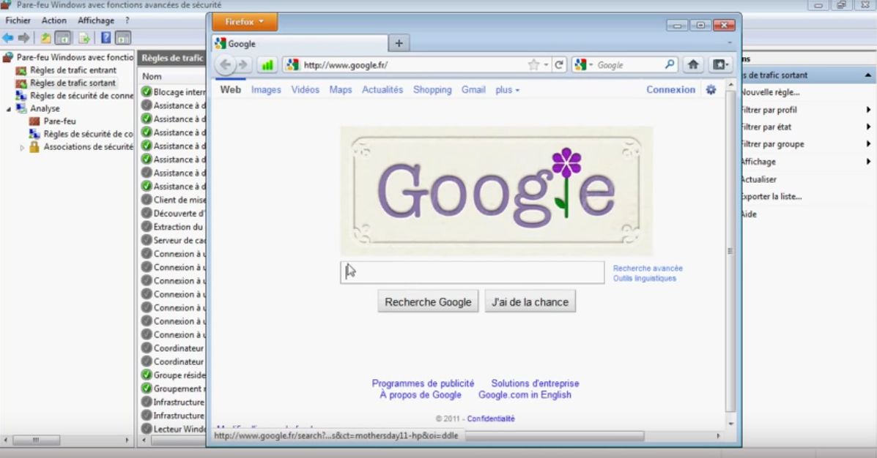Open the Action menu
Viewport: 877px width, 458px height.
pyautogui.click(x=53, y=20)
